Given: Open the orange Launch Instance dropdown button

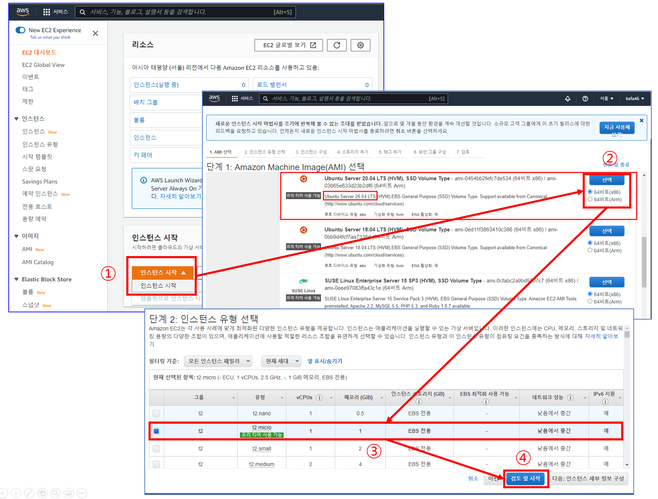Looking at the screenshot, I should pos(162,272).
